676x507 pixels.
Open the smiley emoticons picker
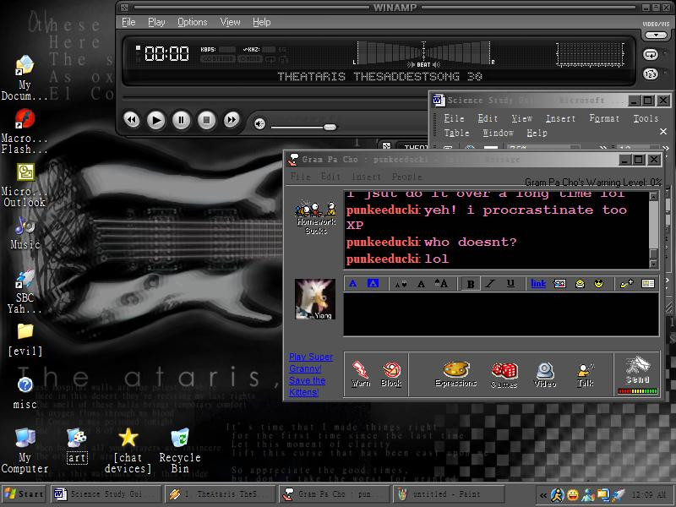(x=598, y=284)
